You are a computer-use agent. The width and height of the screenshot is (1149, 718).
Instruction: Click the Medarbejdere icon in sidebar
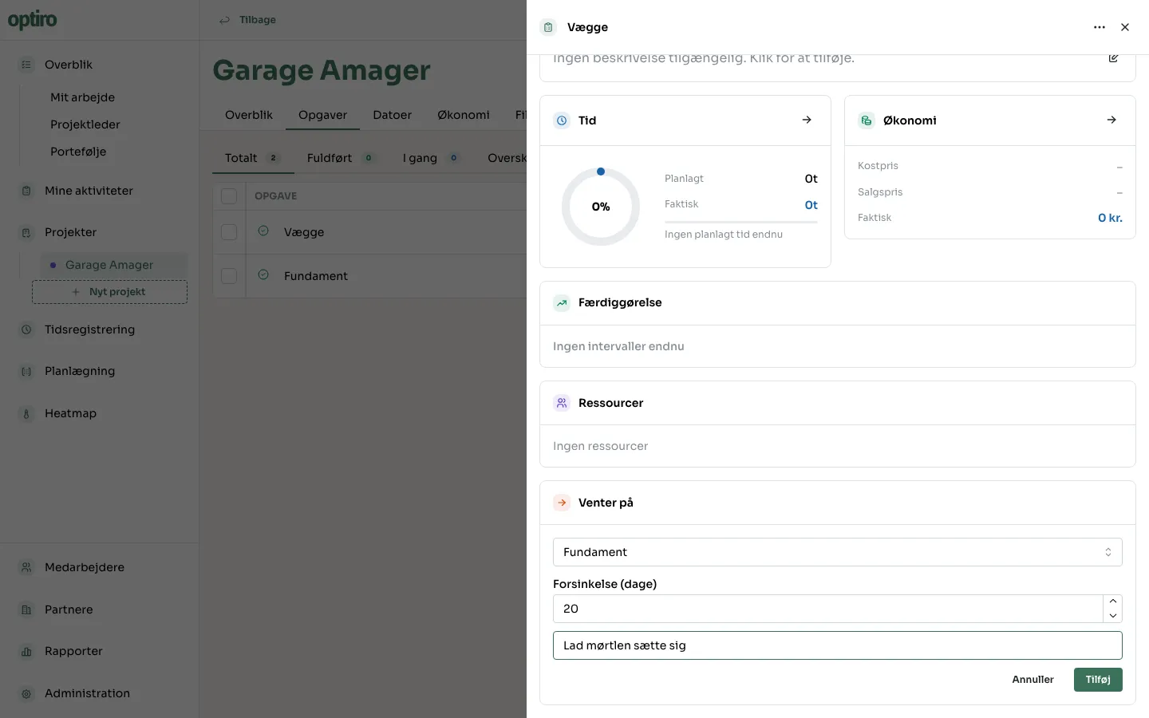click(x=26, y=567)
